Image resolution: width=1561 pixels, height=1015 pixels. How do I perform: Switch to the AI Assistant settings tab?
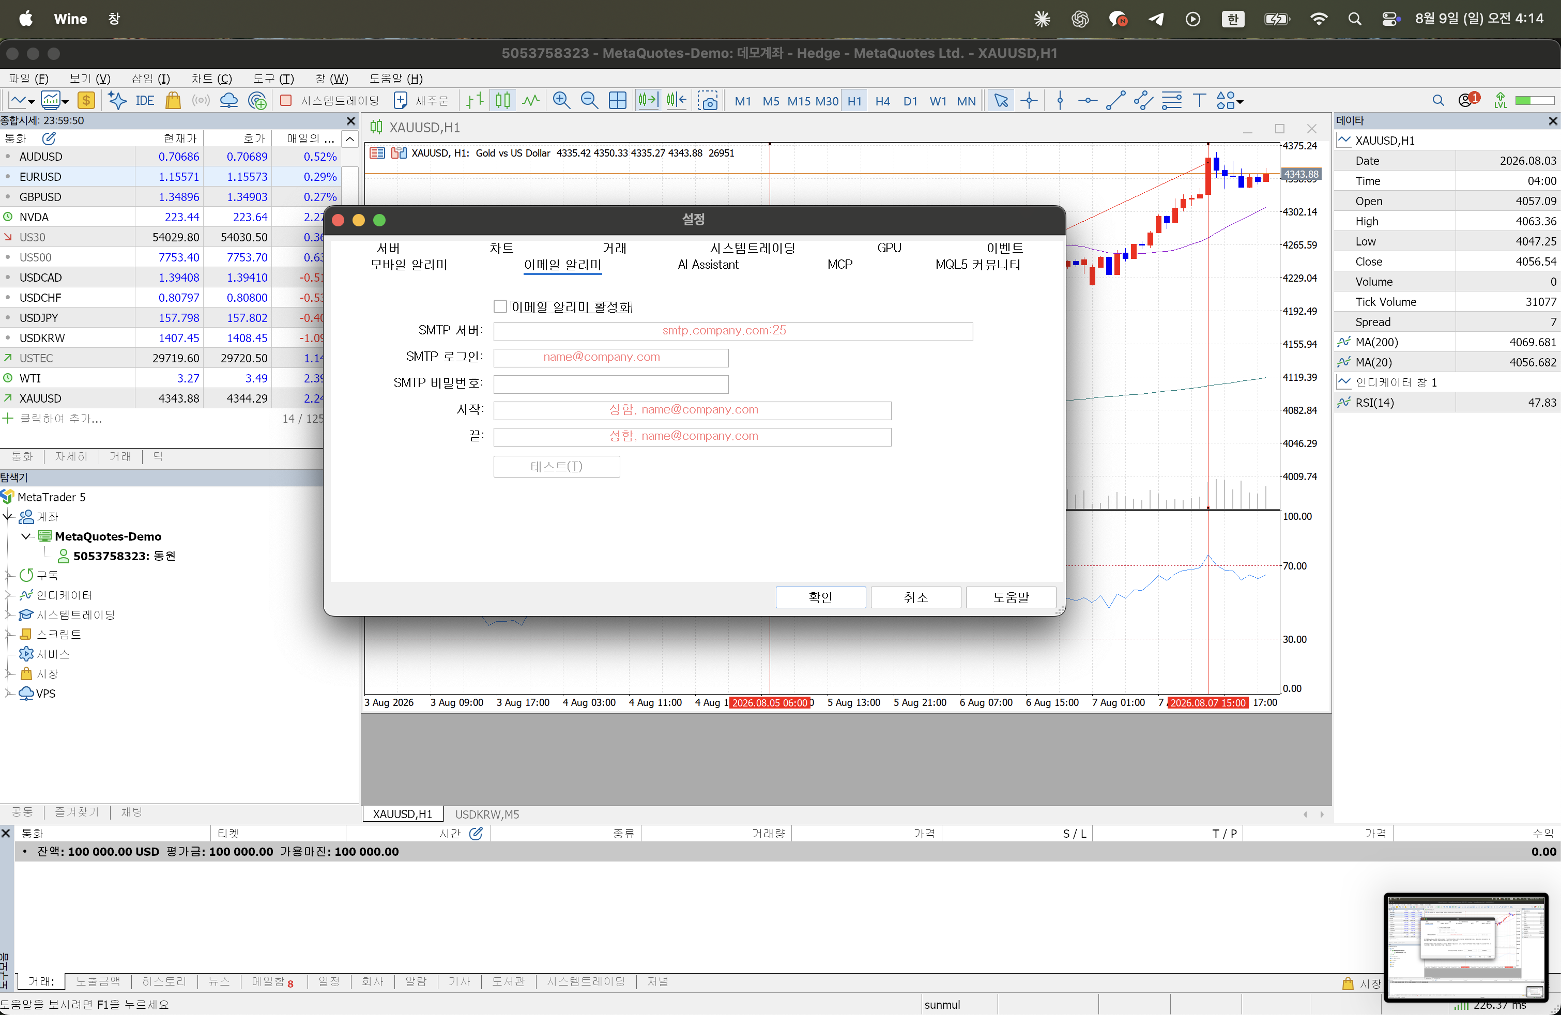pos(708,264)
